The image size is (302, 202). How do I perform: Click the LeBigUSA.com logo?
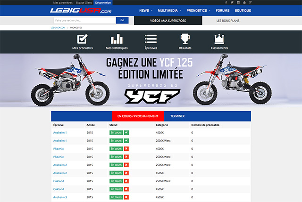81,10
